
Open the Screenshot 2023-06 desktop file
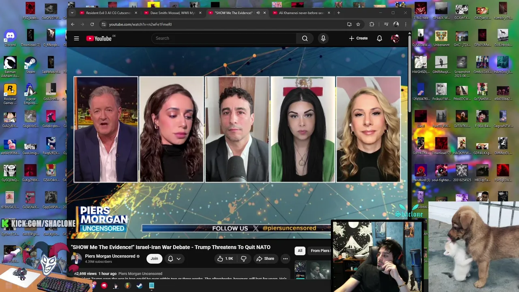pyautogui.click(x=462, y=67)
